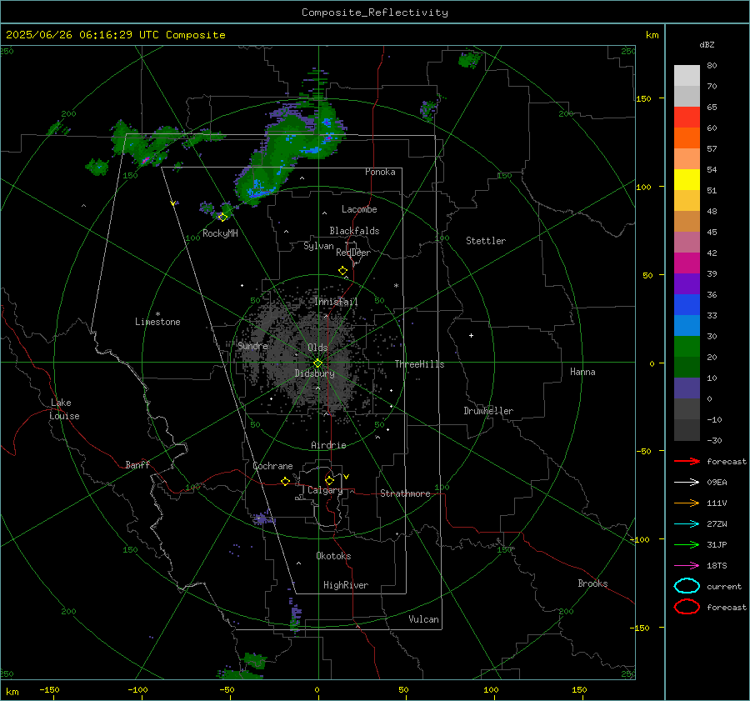750x701 pixels.
Task: Select the purple swatch above 36 label
Action: (687, 283)
